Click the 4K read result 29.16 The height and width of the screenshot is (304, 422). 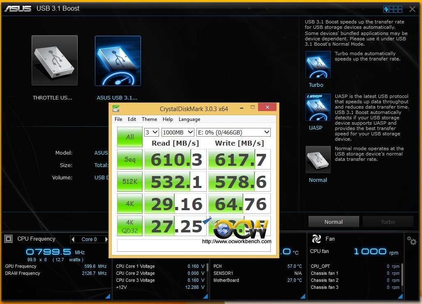pos(175,204)
